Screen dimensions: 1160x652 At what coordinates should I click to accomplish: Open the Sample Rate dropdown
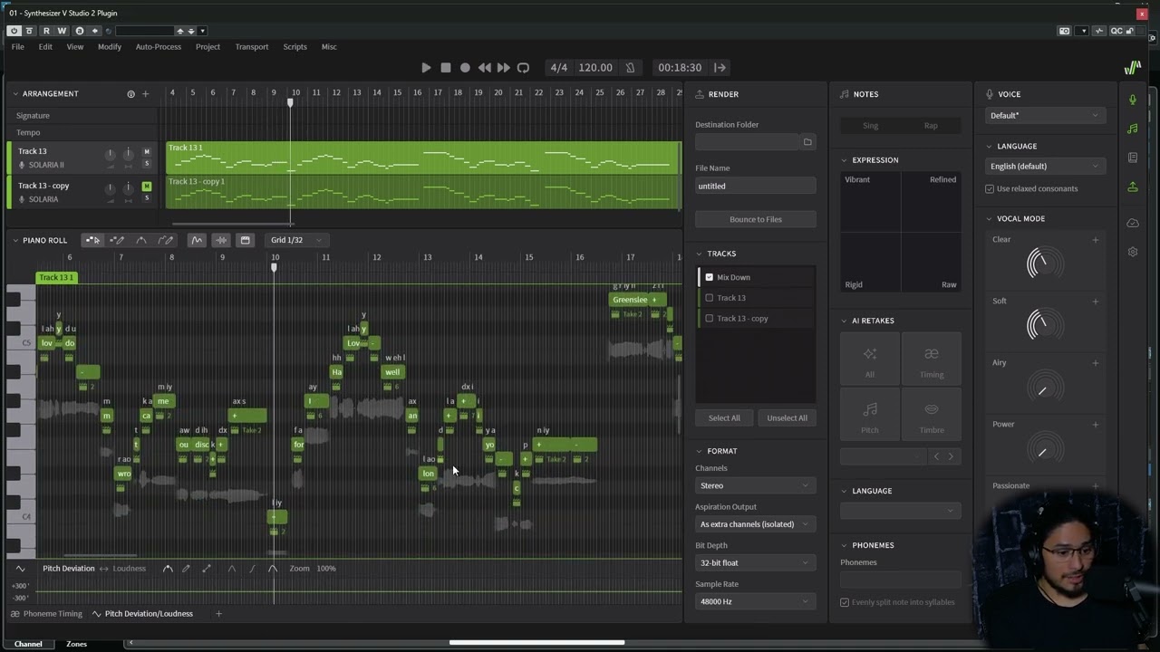(755, 601)
